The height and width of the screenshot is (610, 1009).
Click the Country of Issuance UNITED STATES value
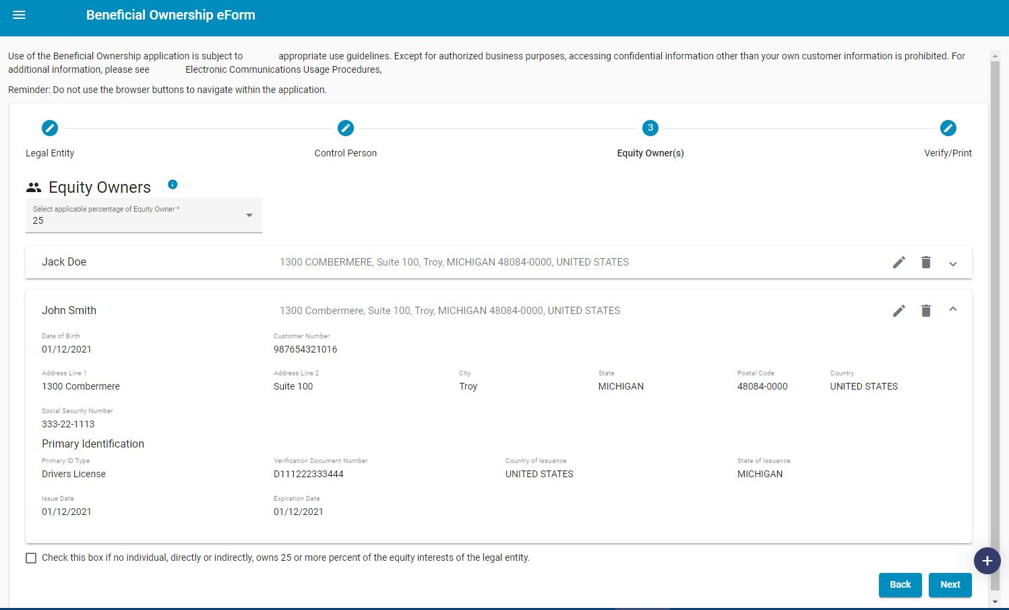539,474
